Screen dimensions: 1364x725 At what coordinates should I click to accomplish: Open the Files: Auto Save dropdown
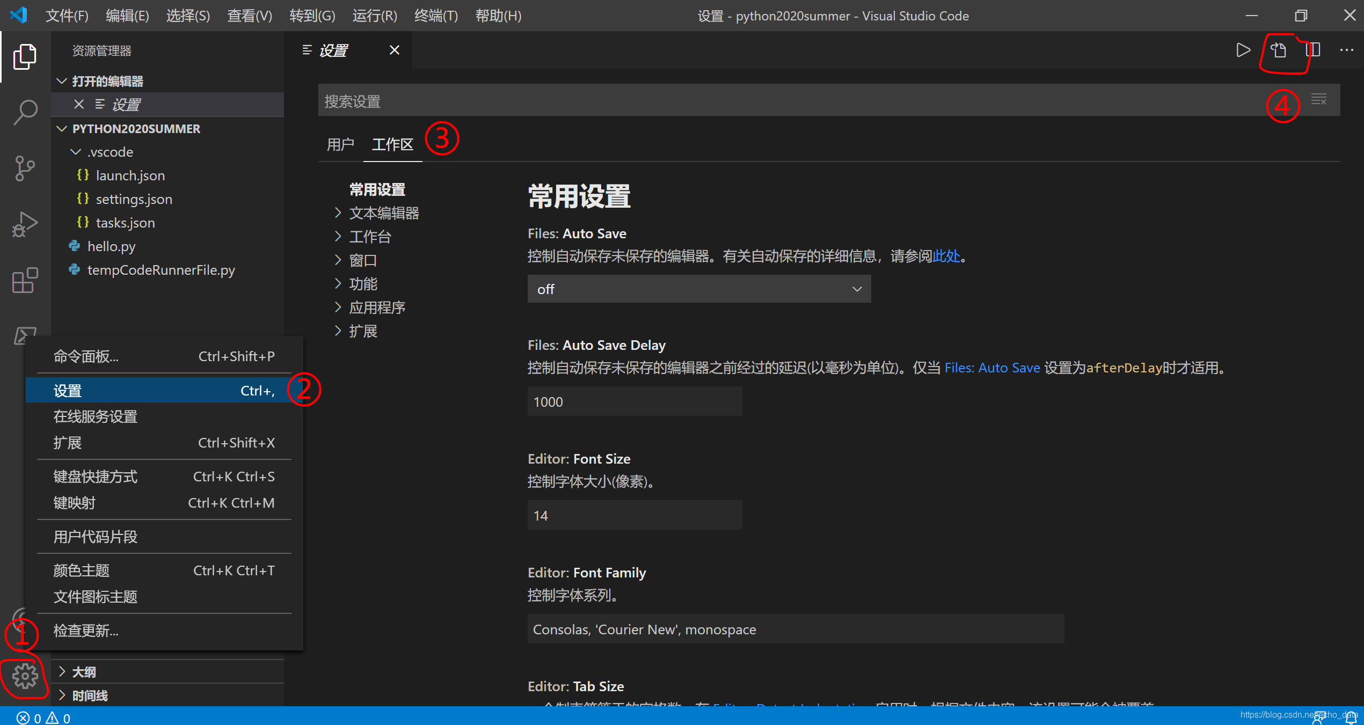[698, 289]
